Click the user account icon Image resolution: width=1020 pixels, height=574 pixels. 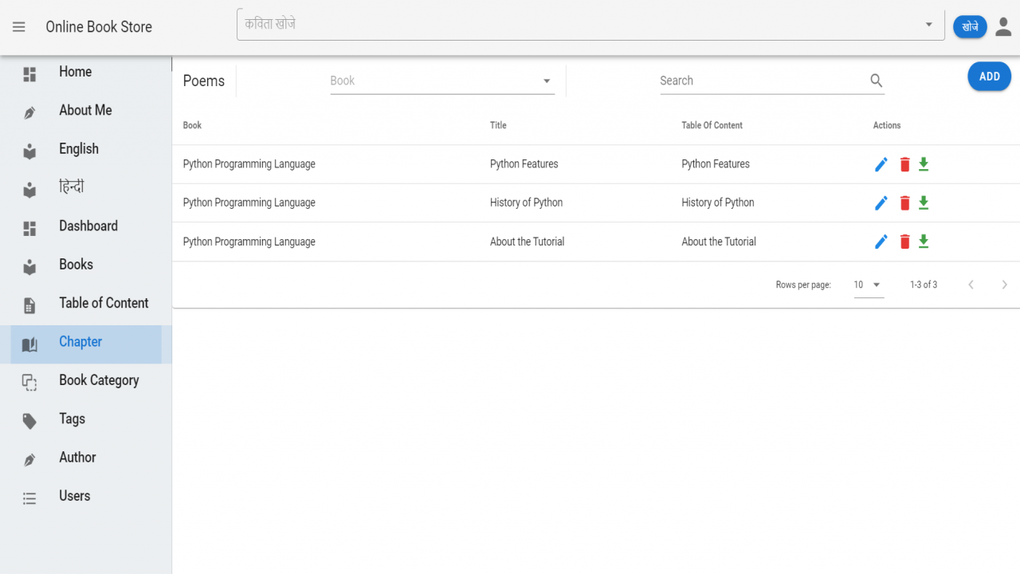click(x=1003, y=27)
